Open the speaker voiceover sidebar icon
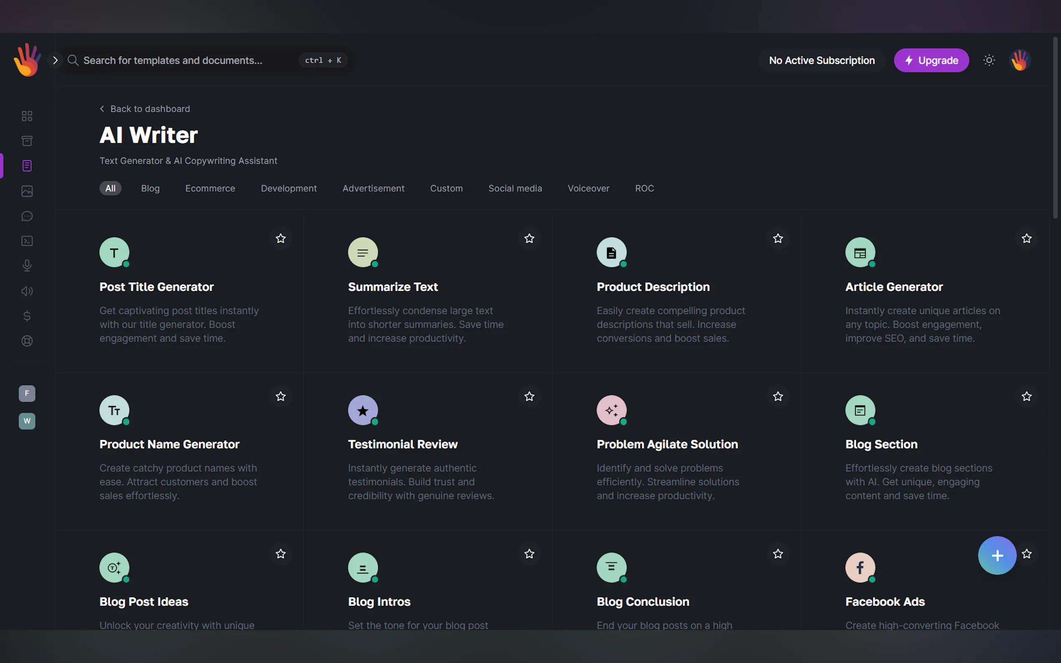This screenshot has height=663, width=1061. 27,291
